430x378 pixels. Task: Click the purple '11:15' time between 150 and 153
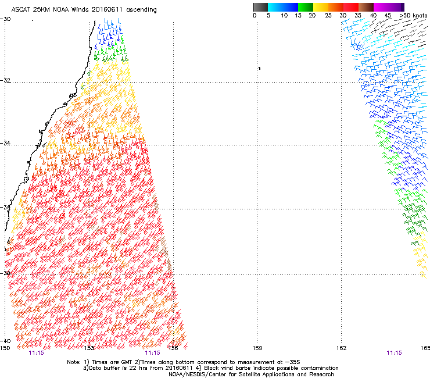[x=36, y=353]
